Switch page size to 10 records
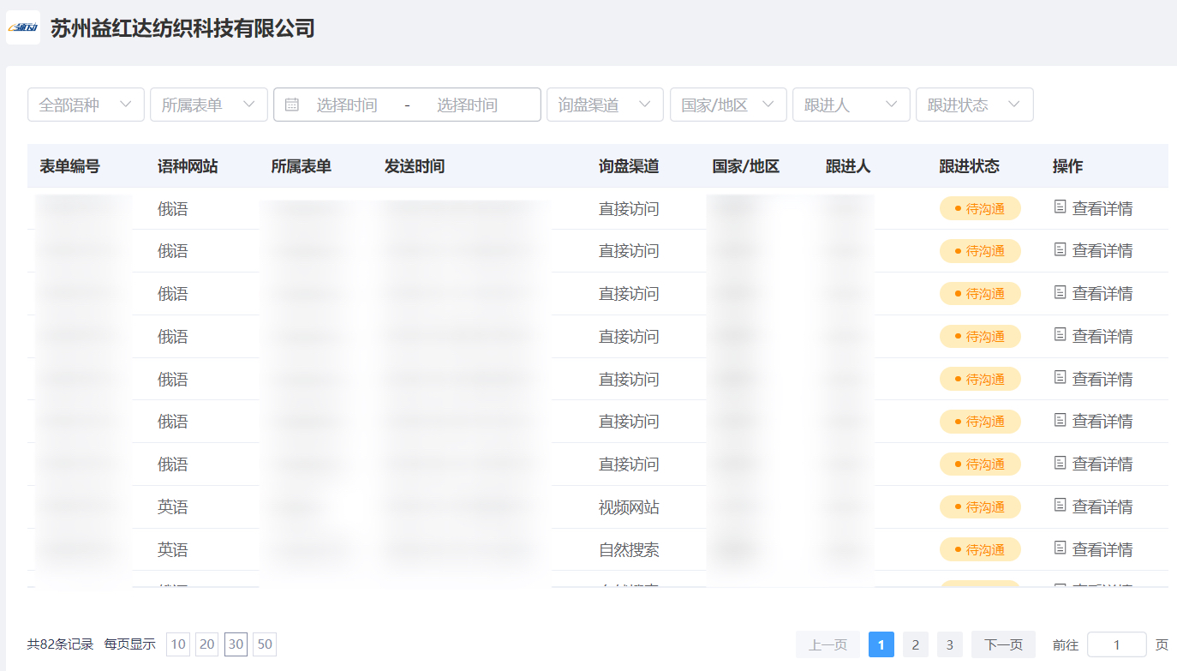This screenshot has height=671, width=1177. point(177,644)
